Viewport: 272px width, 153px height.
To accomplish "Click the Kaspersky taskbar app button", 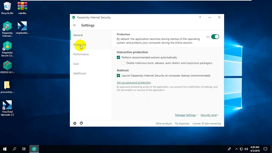I will [x=34, y=149].
